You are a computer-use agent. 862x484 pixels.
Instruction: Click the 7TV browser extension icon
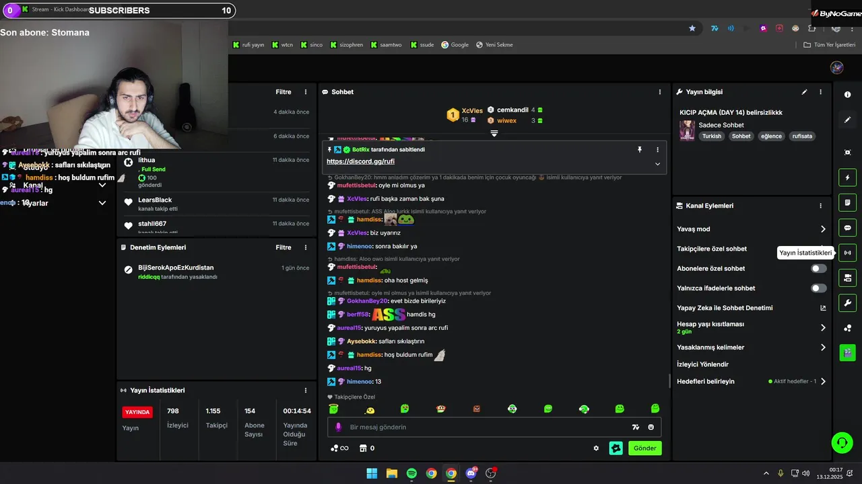coord(715,28)
